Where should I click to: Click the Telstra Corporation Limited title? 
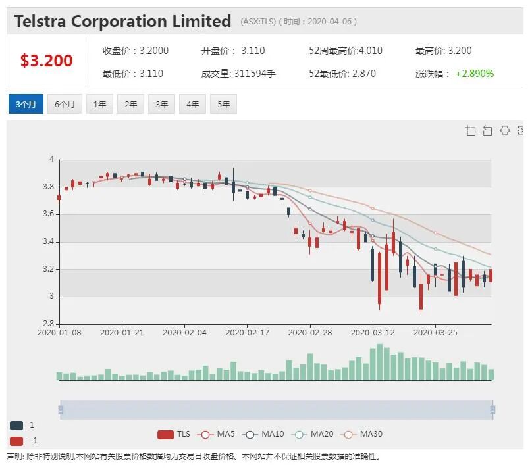(122, 21)
